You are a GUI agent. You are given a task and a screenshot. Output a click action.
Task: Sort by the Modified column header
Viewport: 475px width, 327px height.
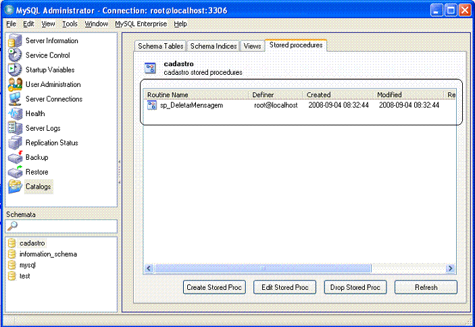click(x=409, y=94)
